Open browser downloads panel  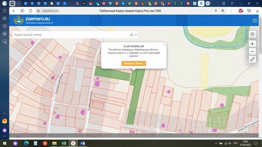[257, 11]
